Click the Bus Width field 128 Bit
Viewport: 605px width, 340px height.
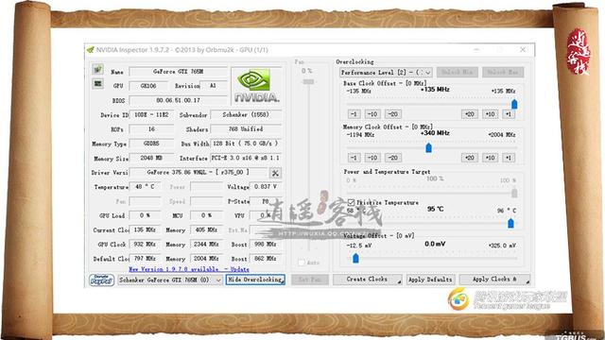tap(246, 144)
